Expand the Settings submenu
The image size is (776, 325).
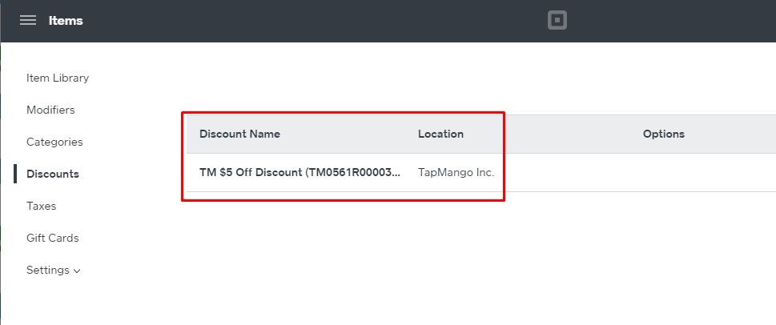pos(53,270)
